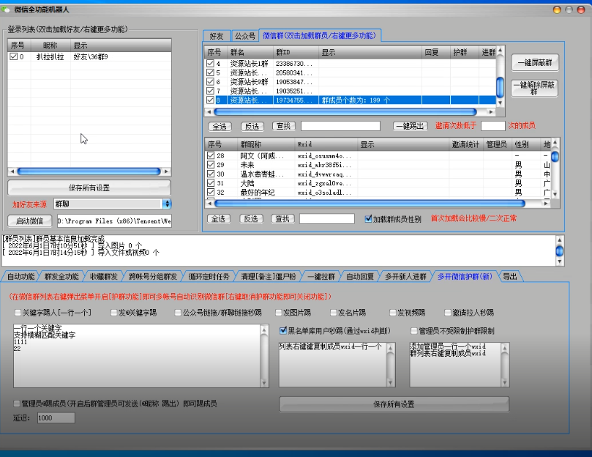The height and width of the screenshot is (457, 592).
Task: Click 保存所有设置 under the login list
Action: pyautogui.click(x=89, y=187)
